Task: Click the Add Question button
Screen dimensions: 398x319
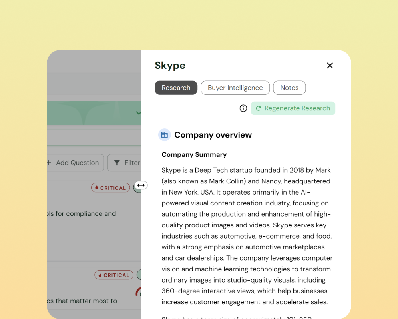Action: 75,163
